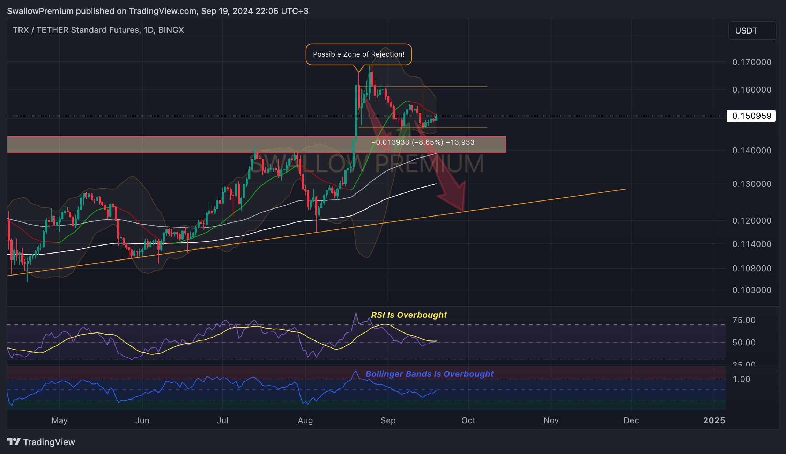Click the 'RSI Is Overbought' annotation

pos(409,315)
